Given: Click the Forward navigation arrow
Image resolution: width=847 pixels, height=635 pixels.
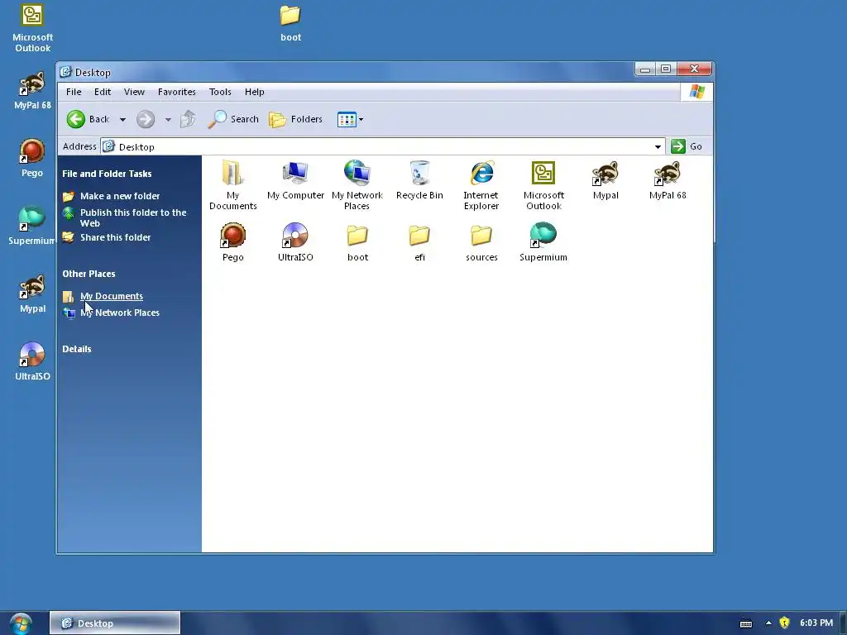Looking at the screenshot, I should pyautogui.click(x=146, y=119).
